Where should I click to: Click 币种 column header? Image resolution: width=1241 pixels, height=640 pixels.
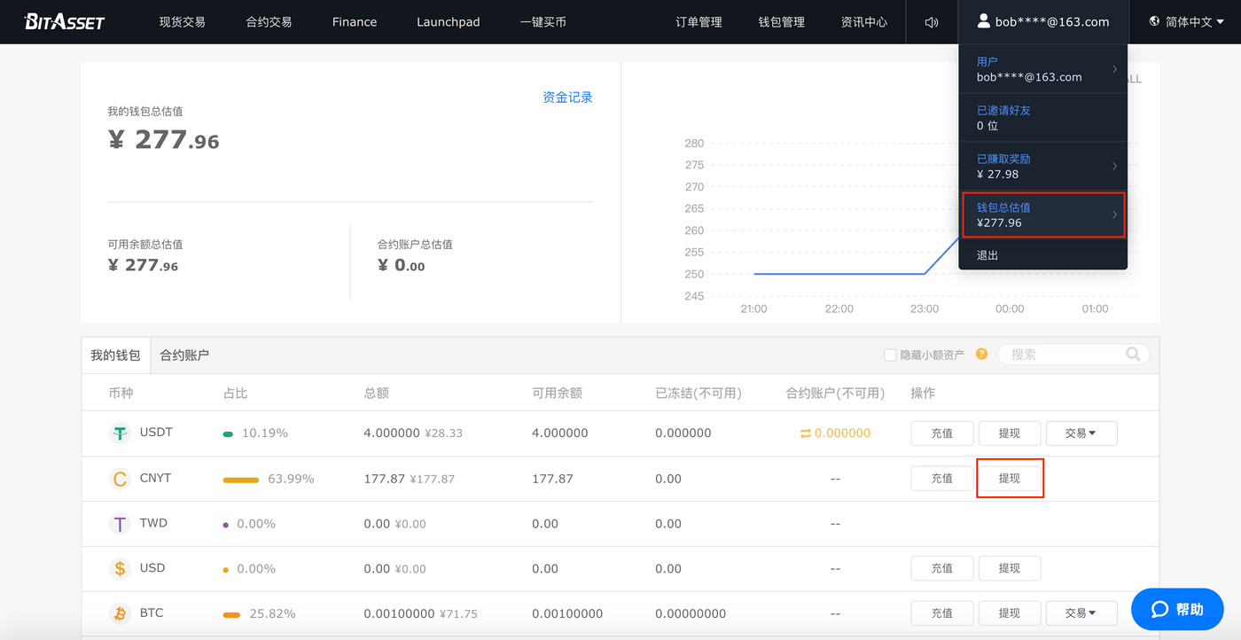(x=121, y=393)
